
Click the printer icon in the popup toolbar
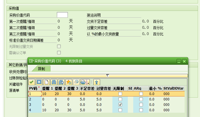coord(83,82)
